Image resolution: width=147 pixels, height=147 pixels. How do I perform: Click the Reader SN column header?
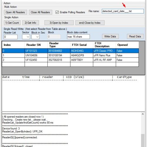(36, 45)
